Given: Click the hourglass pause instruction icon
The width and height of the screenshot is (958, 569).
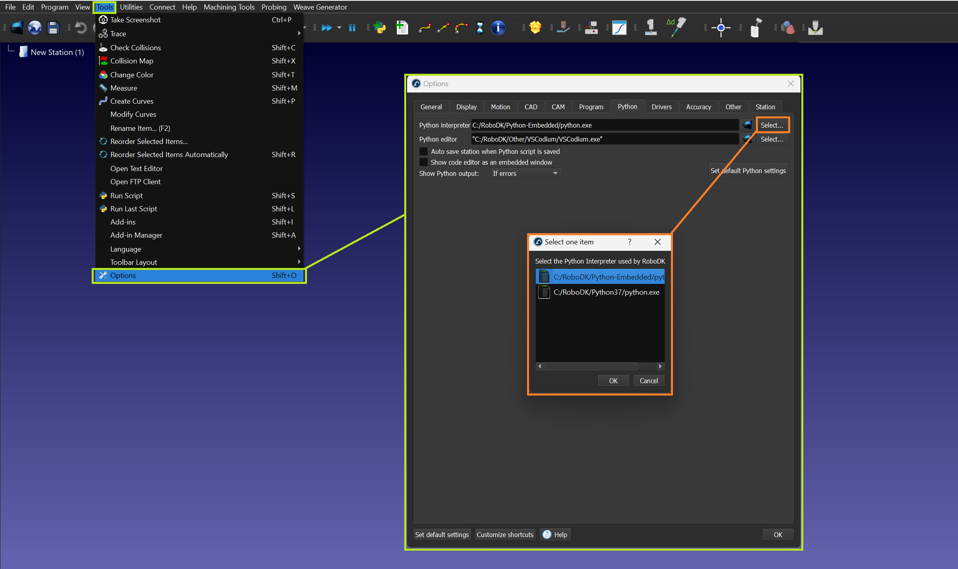Looking at the screenshot, I should pos(480,28).
